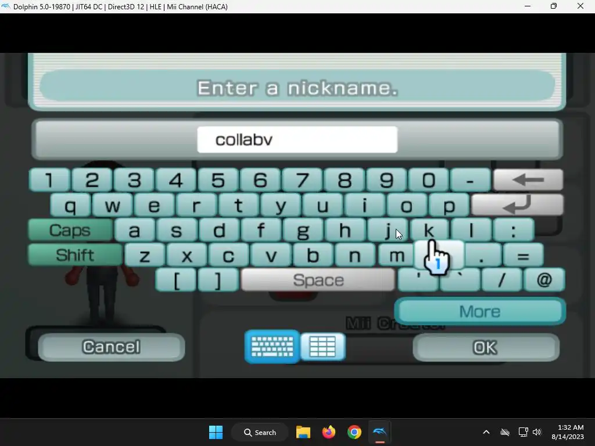
Task: Click the right square bracket key
Action: [218, 280]
